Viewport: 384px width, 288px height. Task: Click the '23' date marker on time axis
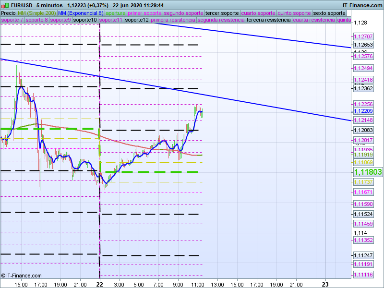click(325, 284)
